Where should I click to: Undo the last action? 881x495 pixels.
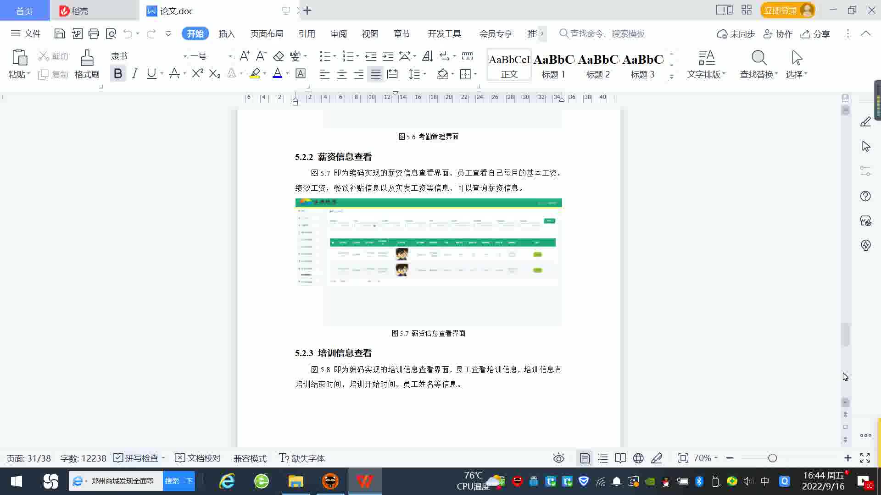128,33
